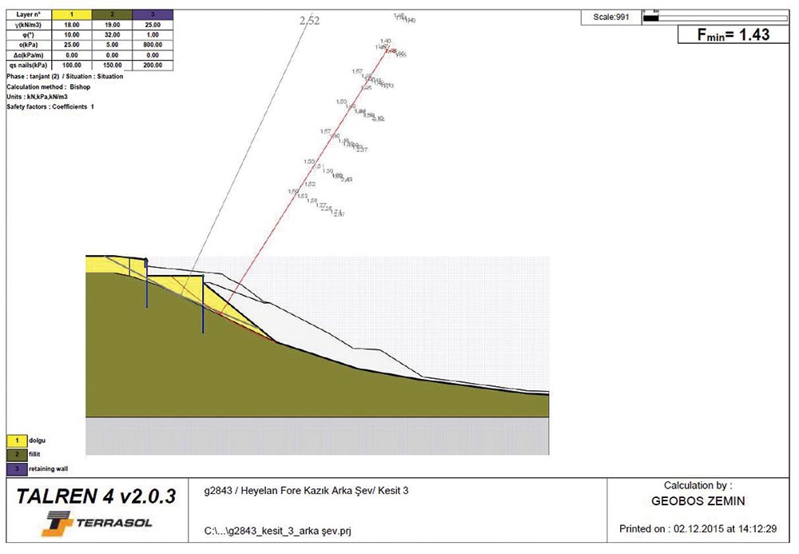Select the purple Layer 3 header cell
Viewport: 799px width, 554px height.
click(152, 15)
